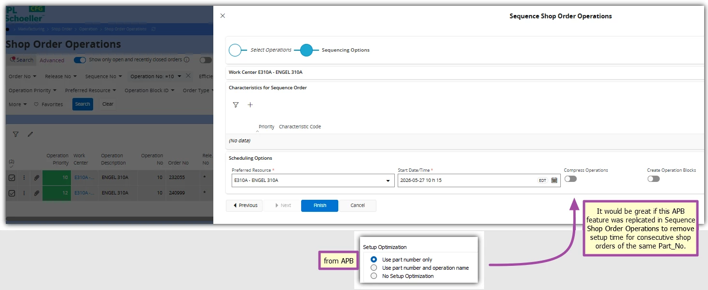The width and height of the screenshot is (708, 290).
Task: Expand the More filters dropdown
Action: click(x=18, y=104)
